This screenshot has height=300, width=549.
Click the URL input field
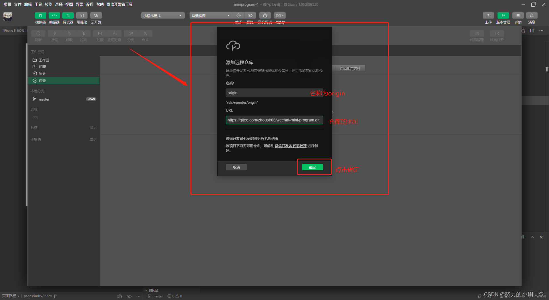[274, 120]
